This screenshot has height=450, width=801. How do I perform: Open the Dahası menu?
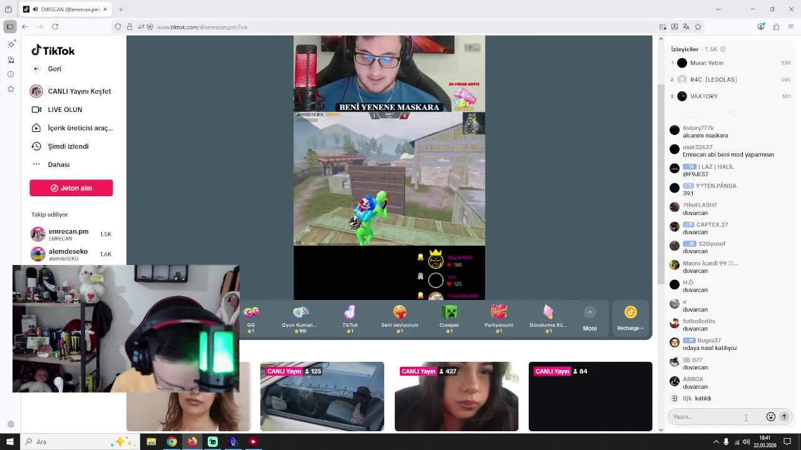(51, 164)
